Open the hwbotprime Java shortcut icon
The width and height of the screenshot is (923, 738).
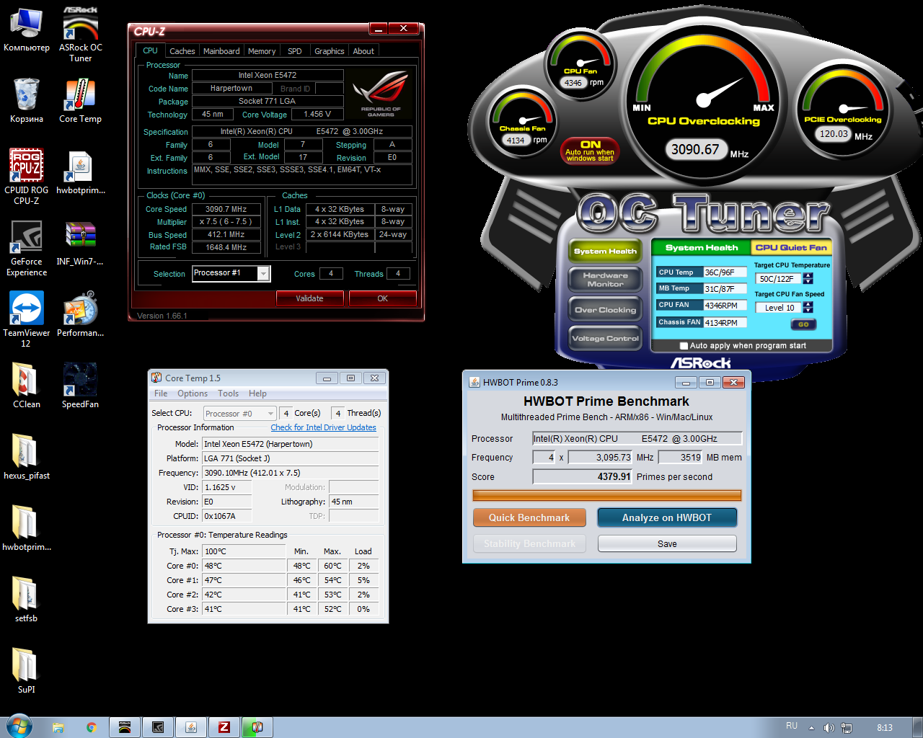pyautogui.click(x=80, y=173)
